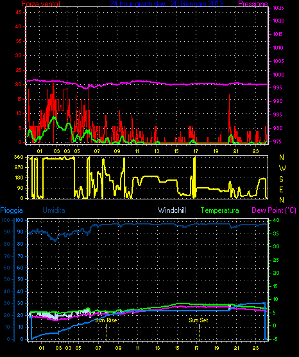Click the '24 hour graph day : 20 Gennaio 2013' title
This screenshot has height=357, width=299.
tap(167, 3)
